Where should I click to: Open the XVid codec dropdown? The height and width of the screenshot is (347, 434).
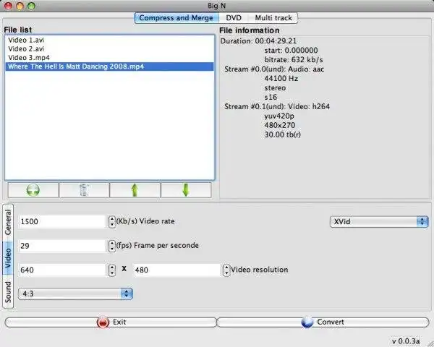[379, 221]
